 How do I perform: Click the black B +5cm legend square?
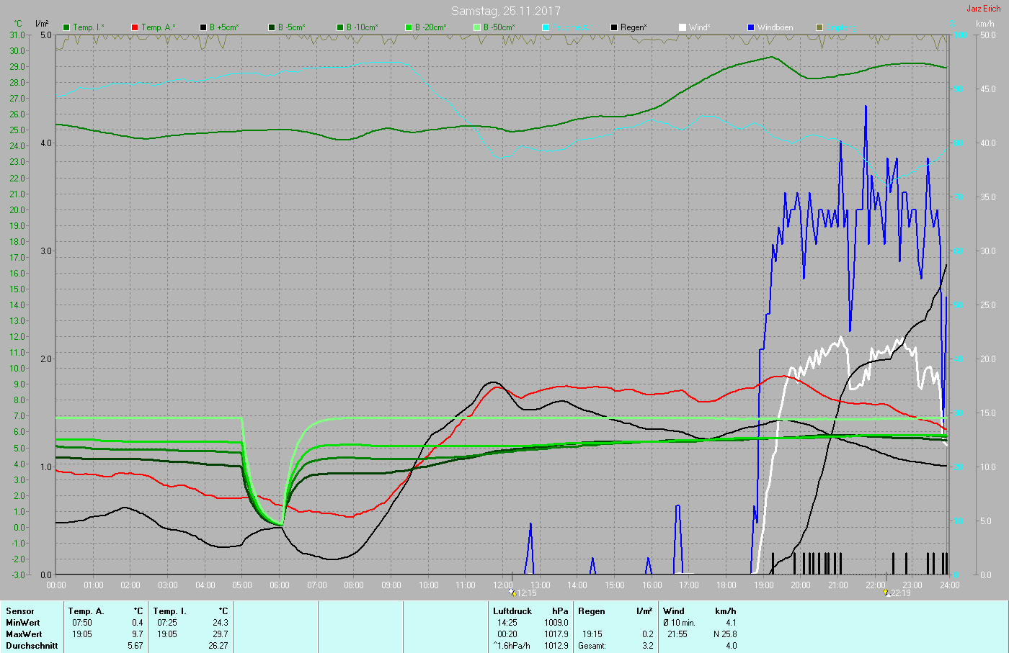pyautogui.click(x=203, y=27)
